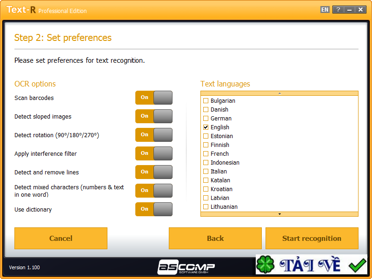This screenshot has height=279, width=372.
Task: Click the language list scroll-down arrow bar
Action: click(x=279, y=214)
